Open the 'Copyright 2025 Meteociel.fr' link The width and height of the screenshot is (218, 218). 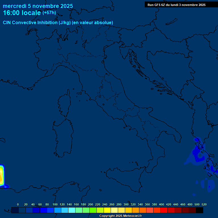click(x=120, y=216)
